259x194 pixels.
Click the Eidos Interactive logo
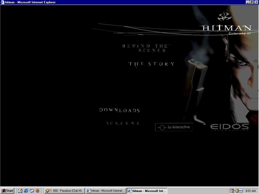pyautogui.click(x=229, y=127)
